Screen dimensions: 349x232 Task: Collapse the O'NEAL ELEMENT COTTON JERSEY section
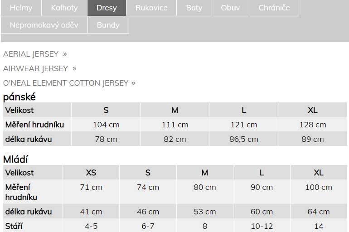(x=69, y=83)
